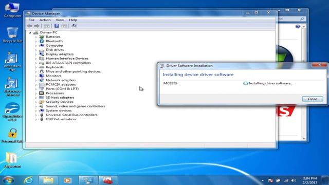The width and height of the screenshot is (329, 185).
Task: Open the Computer desktop icon
Action: (12, 10)
